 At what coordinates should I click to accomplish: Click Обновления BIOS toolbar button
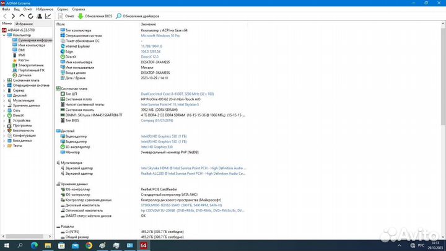point(95,16)
